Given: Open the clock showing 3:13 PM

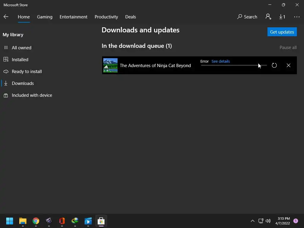Looking at the screenshot, I should (283, 221).
